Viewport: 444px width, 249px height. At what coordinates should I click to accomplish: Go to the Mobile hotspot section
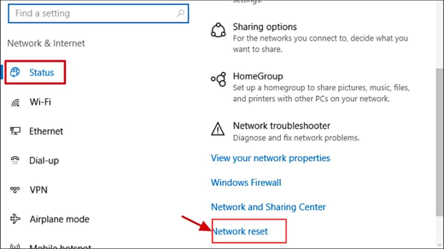tap(60, 246)
